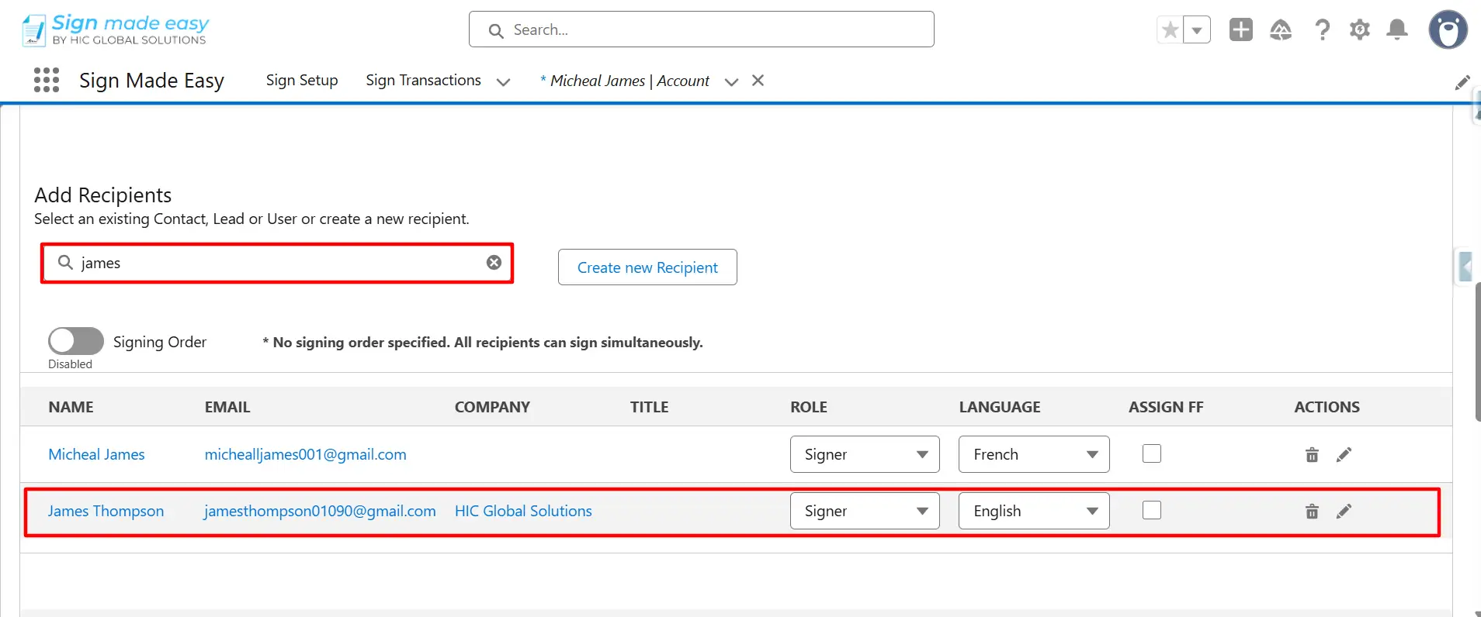The width and height of the screenshot is (1481, 617).
Task: Clear the james recipient search text
Action: click(494, 263)
